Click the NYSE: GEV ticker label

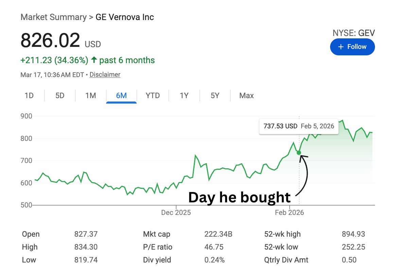point(354,33)
